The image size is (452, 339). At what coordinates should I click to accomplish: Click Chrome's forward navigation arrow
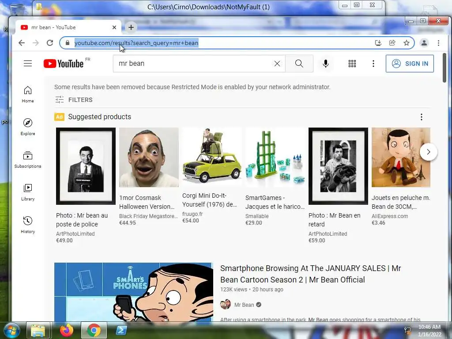pos(35,43)
